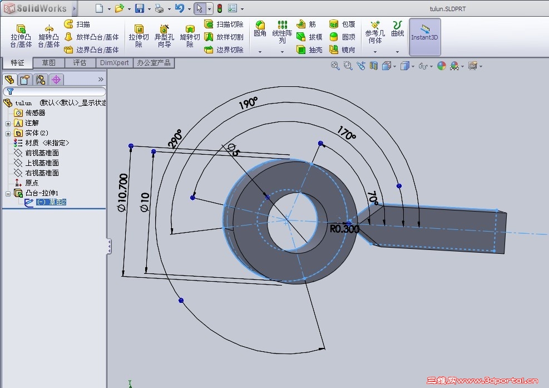The image size is (549, 388).
Task: Open the PropertyManager panel tab
Action: tap(24, 80)
